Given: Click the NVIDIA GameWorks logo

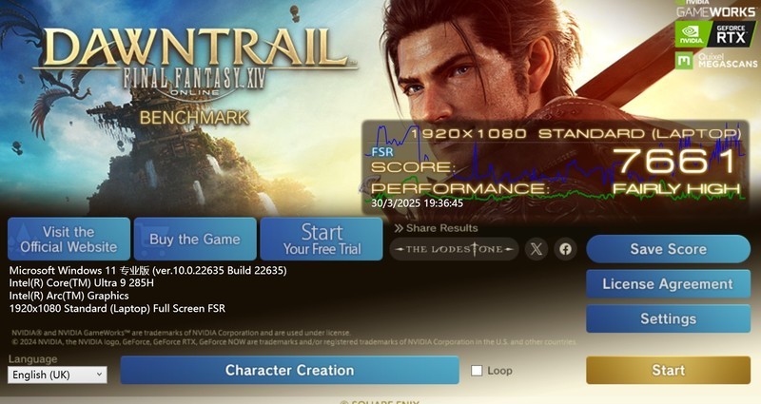Looking at the screenshot, I should pos(716,9).
